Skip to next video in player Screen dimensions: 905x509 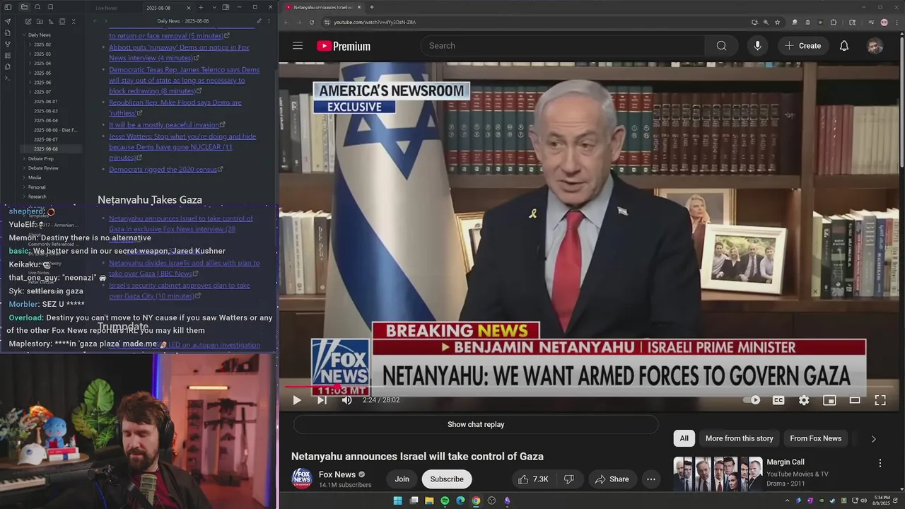322,400
